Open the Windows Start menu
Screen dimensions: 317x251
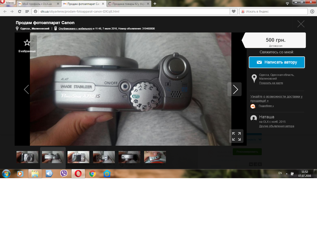point(6,174)
